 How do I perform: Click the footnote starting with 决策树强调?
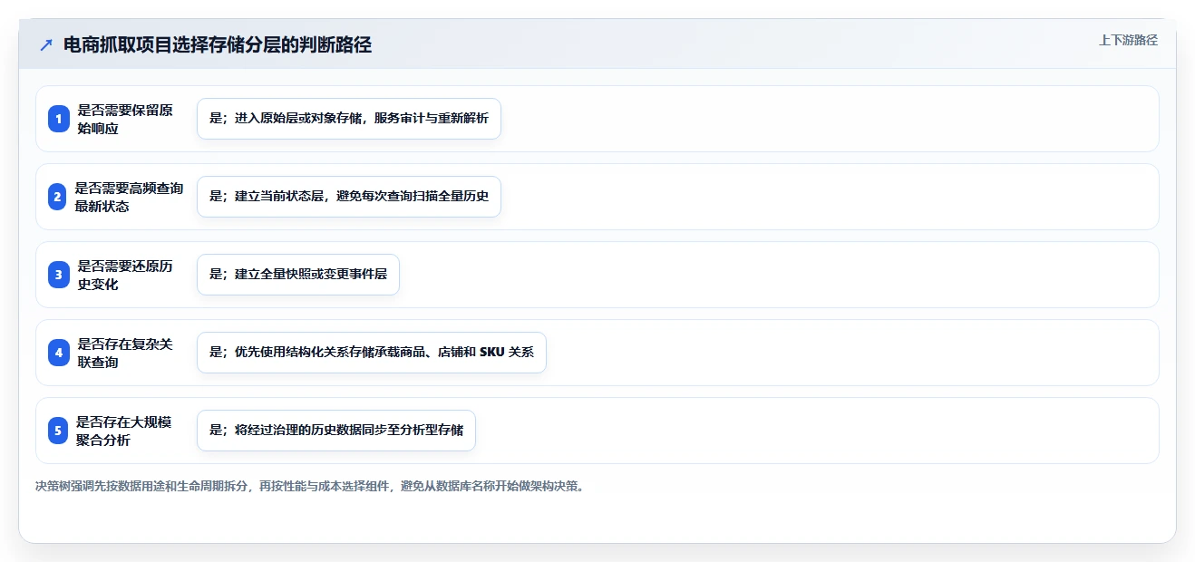[x=311, y=486]
